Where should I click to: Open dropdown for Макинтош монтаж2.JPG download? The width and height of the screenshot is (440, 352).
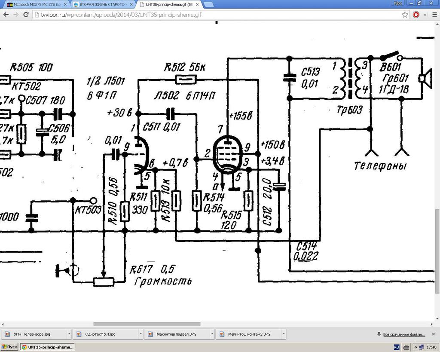point(284,334)
